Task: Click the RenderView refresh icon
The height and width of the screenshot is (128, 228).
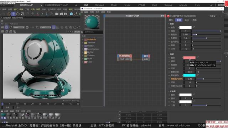Action: (x=11, y=27)
